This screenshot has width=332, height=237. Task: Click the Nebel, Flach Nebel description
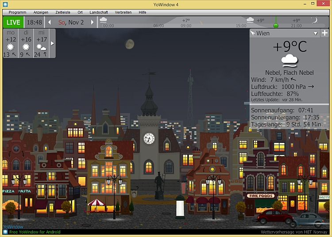[290, 73]
